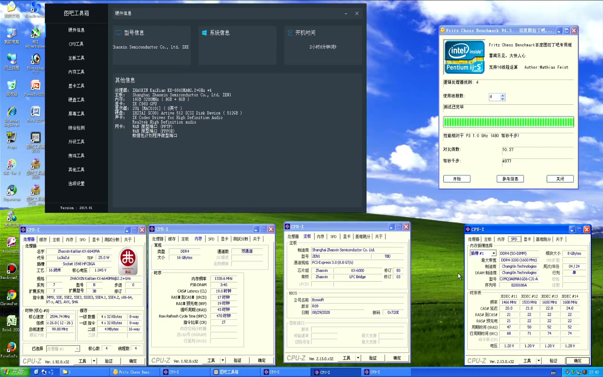The height and width of the screenshot is (377, 603).
Task: Expand 工具 arrow in first CPU-Z window
Action: pyautogui.click(x=94, y=361)
